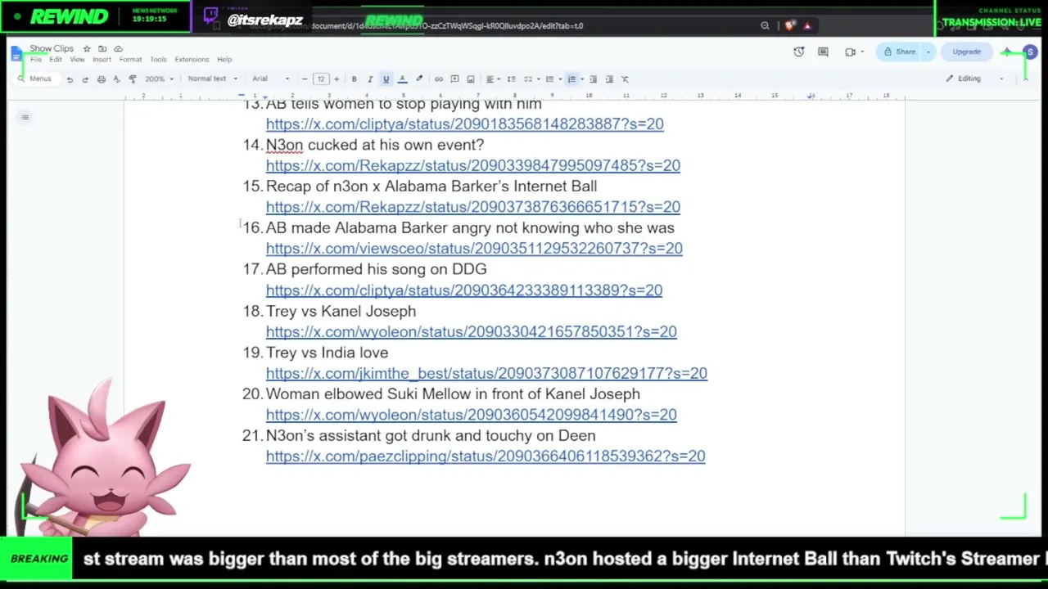Click the move-to-folder icon beside title

(x=102, y=49)
